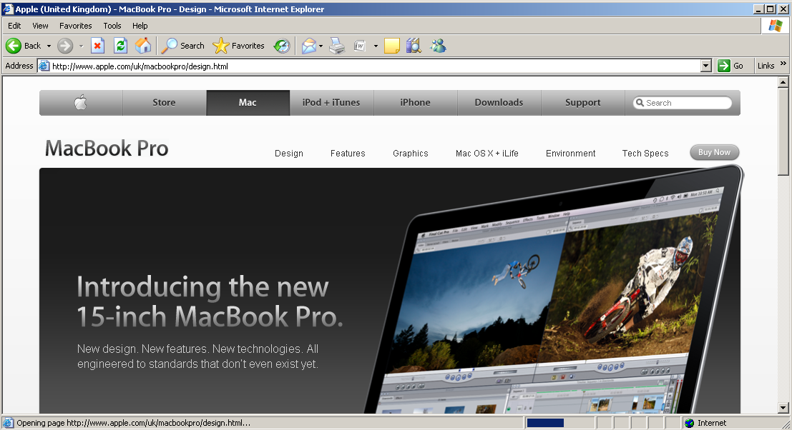The width and height of the screenshot is (792, 430).
Task: Go to Home page icon
Action: click(x=143, y=46)
